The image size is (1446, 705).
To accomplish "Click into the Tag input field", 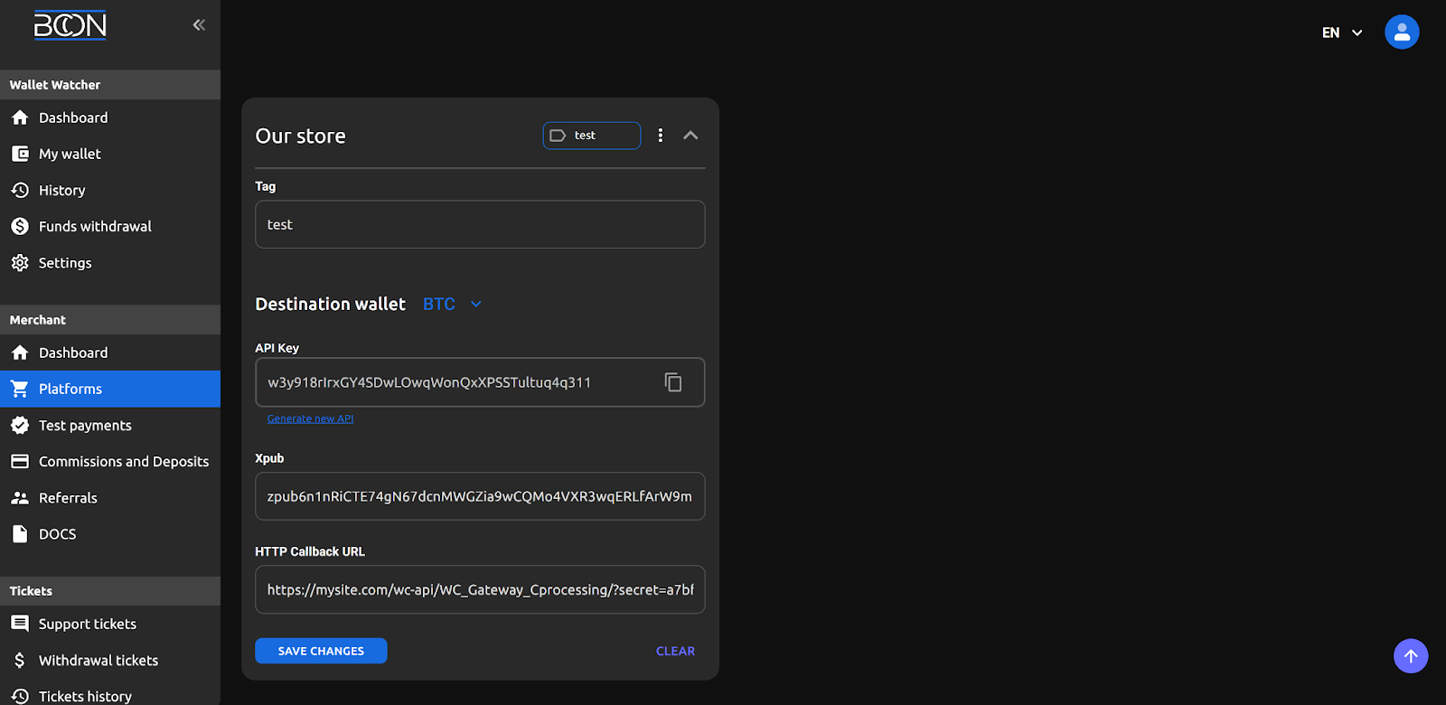I will point(480,224).
